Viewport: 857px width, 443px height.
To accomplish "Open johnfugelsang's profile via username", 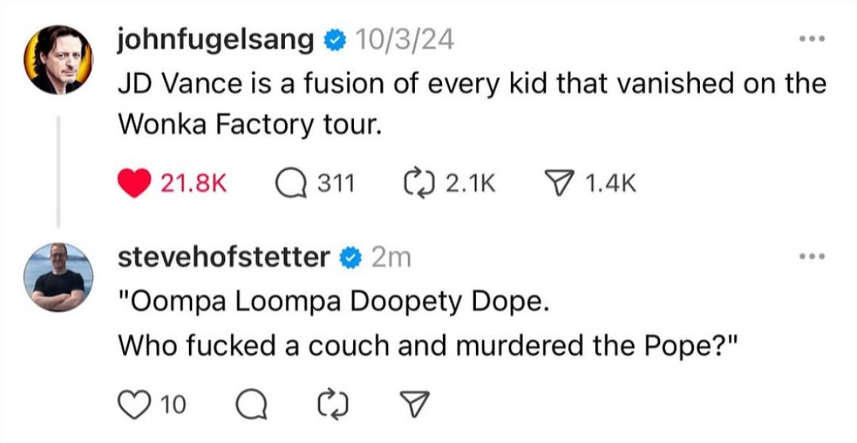I will 216,42.
